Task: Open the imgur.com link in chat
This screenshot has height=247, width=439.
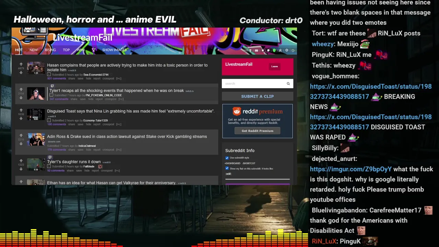Action: 351,169
